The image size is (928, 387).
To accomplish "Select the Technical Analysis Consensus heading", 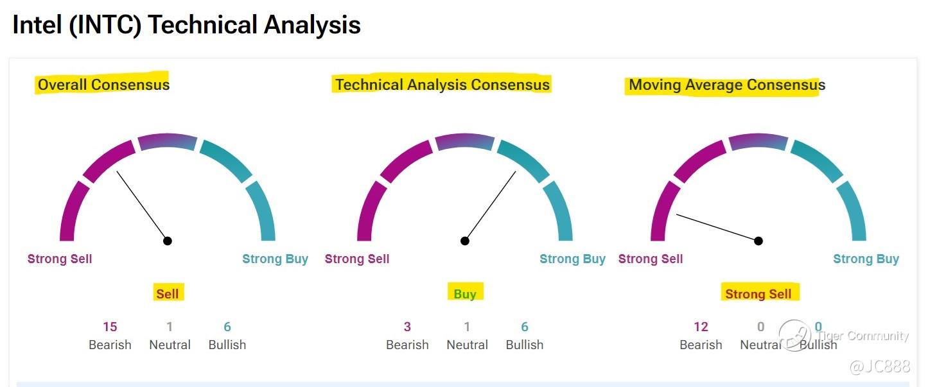I will 442,85.
